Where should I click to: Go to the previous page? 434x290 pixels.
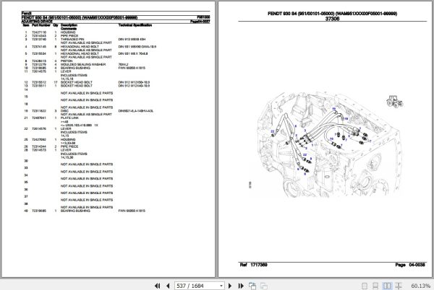click(x=168, y=286)
